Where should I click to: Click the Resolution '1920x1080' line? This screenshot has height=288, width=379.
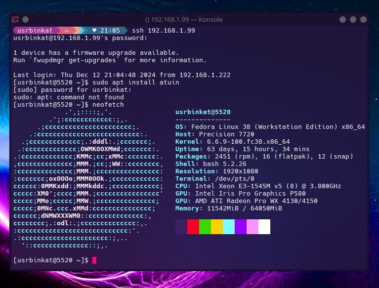tap(217, 171)
